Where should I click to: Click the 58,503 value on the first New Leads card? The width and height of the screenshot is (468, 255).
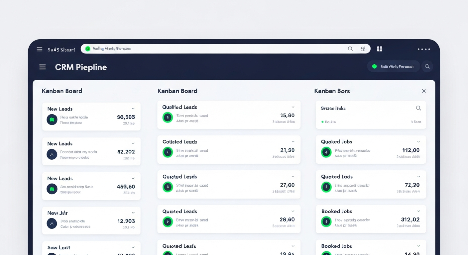126,117
